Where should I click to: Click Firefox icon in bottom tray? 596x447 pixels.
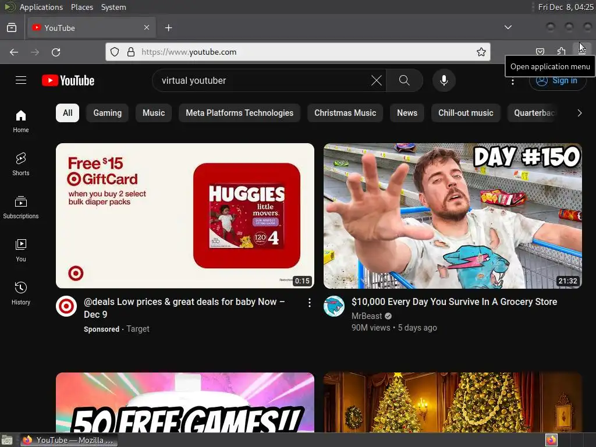[551, 440]
